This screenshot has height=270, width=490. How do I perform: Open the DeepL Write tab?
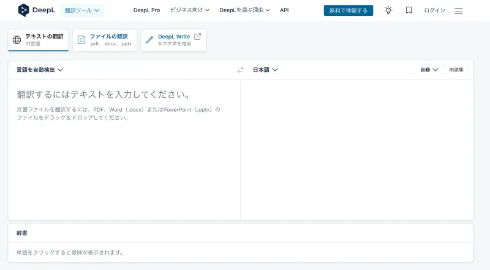coord(173,40)
